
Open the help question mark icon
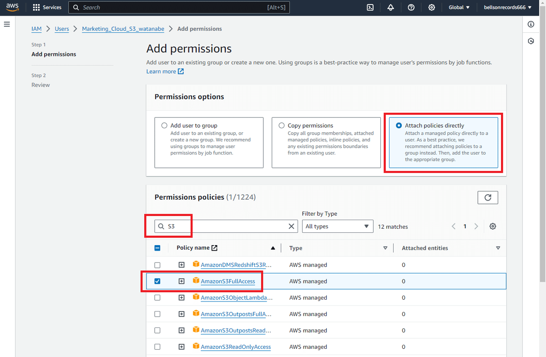click(411, 7)
